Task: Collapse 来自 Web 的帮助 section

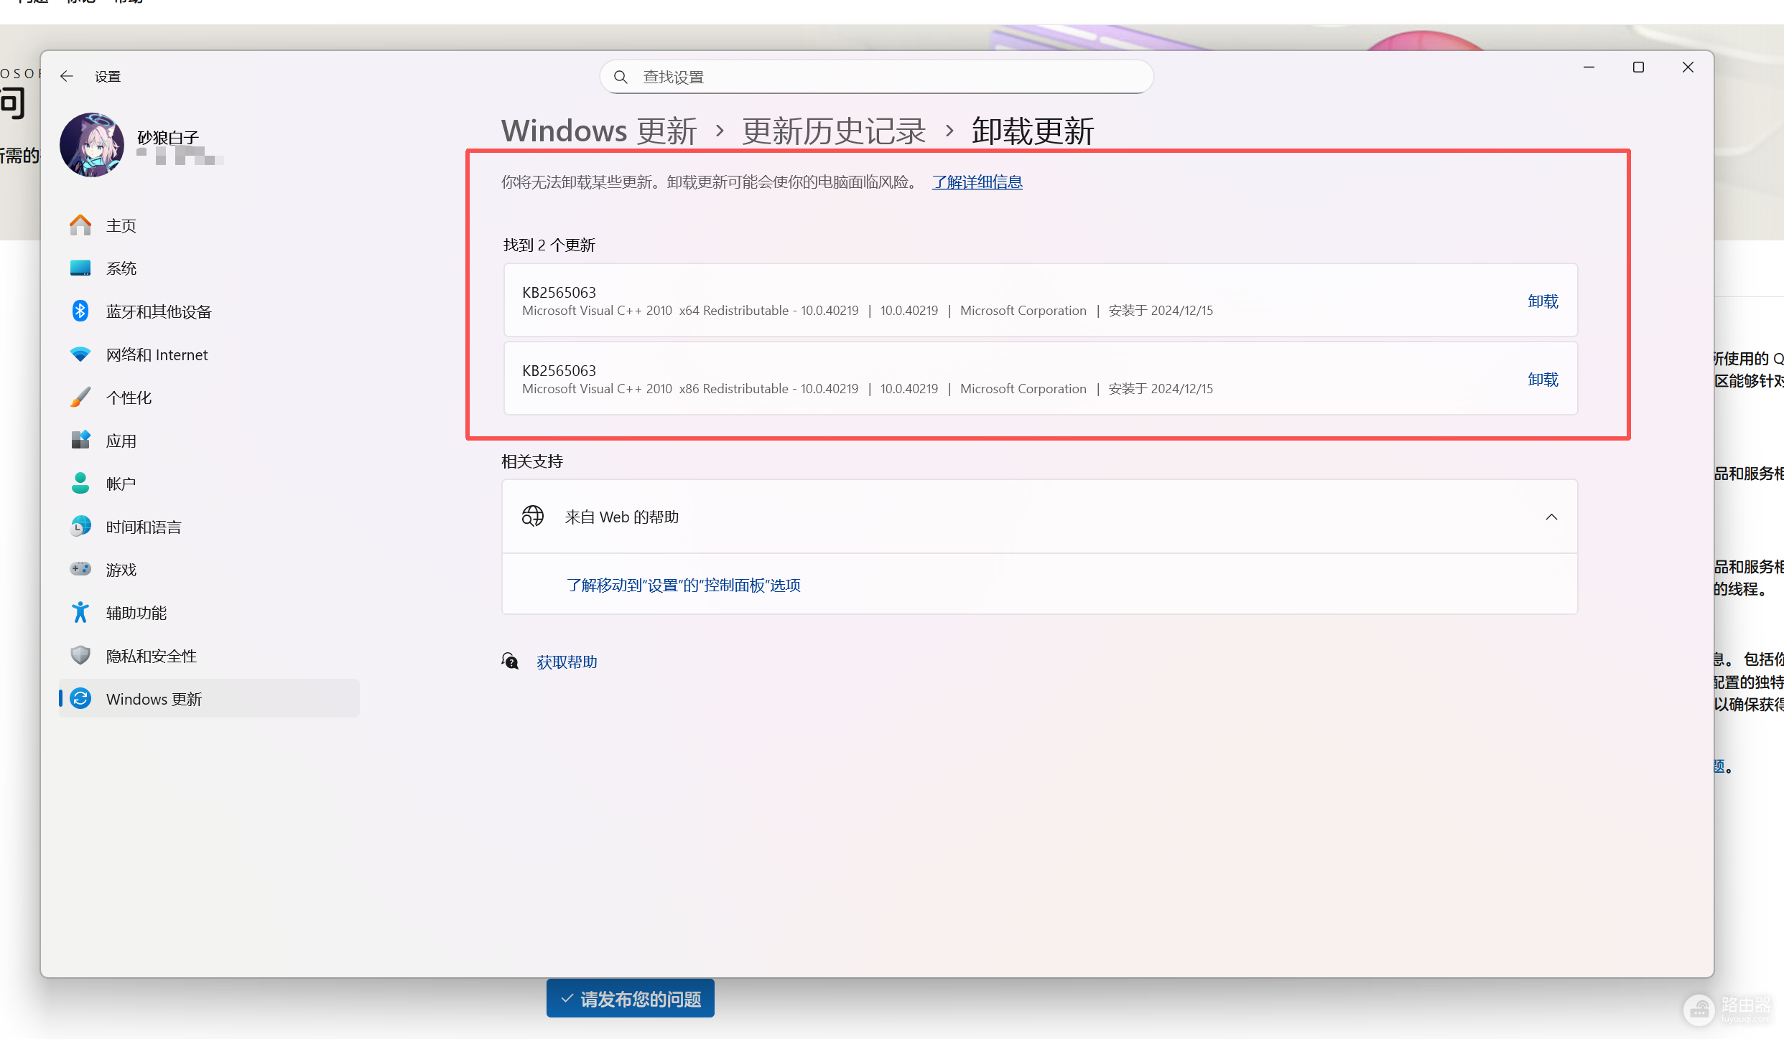Action: (1551, 517)
